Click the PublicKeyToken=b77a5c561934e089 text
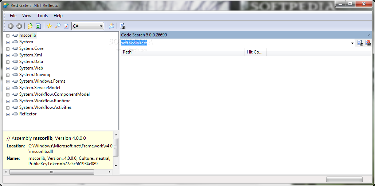The width and height of the screenshot is (375, 186). pyautogui.click(x=63, y=164)
